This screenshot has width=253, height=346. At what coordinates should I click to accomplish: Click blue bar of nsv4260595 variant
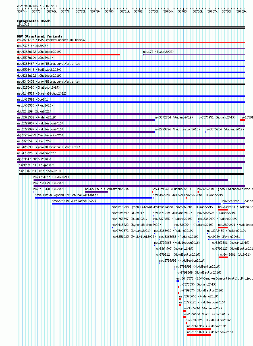[94, 198]
